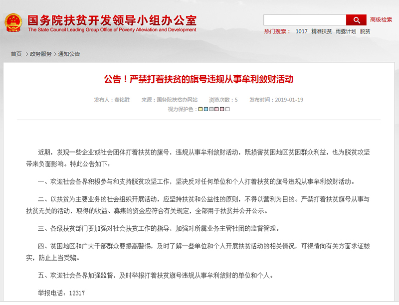Focus the site search input box
Viewport: 399px width, 305px height.
pos(305,20)
